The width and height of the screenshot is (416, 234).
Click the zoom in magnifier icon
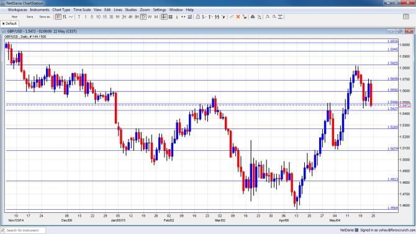(268, 17)
